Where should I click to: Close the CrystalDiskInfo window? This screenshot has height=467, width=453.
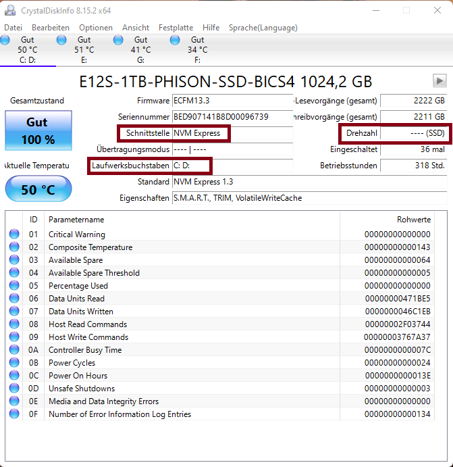(x=437, y=10)
